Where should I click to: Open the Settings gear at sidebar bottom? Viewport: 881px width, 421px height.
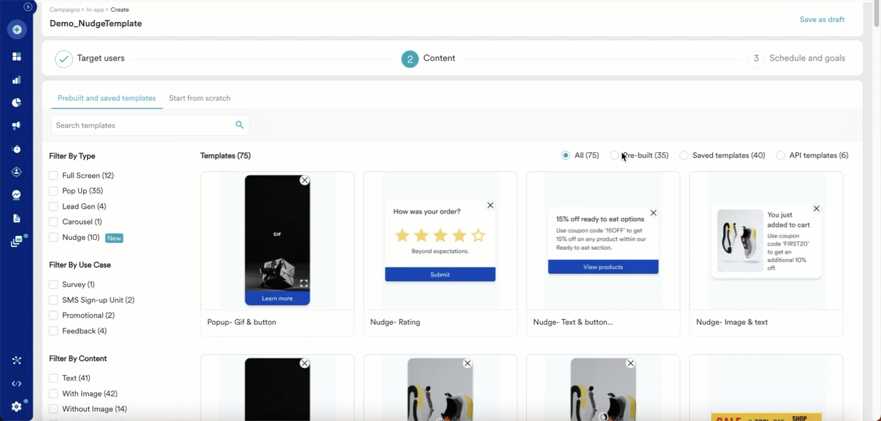[x=17, y=406]
